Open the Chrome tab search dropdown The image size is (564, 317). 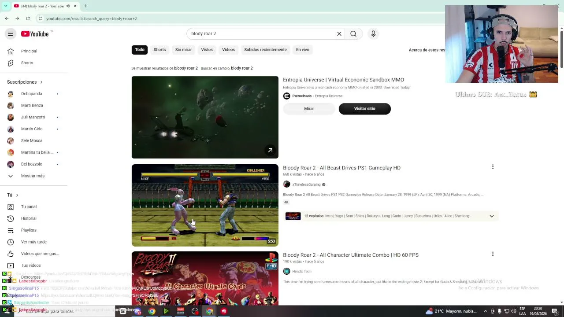tap(5, 6)
